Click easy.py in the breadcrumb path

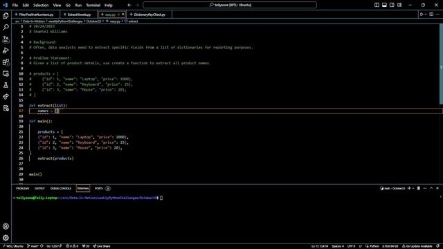pyautogui.click(x=114, y=21)
